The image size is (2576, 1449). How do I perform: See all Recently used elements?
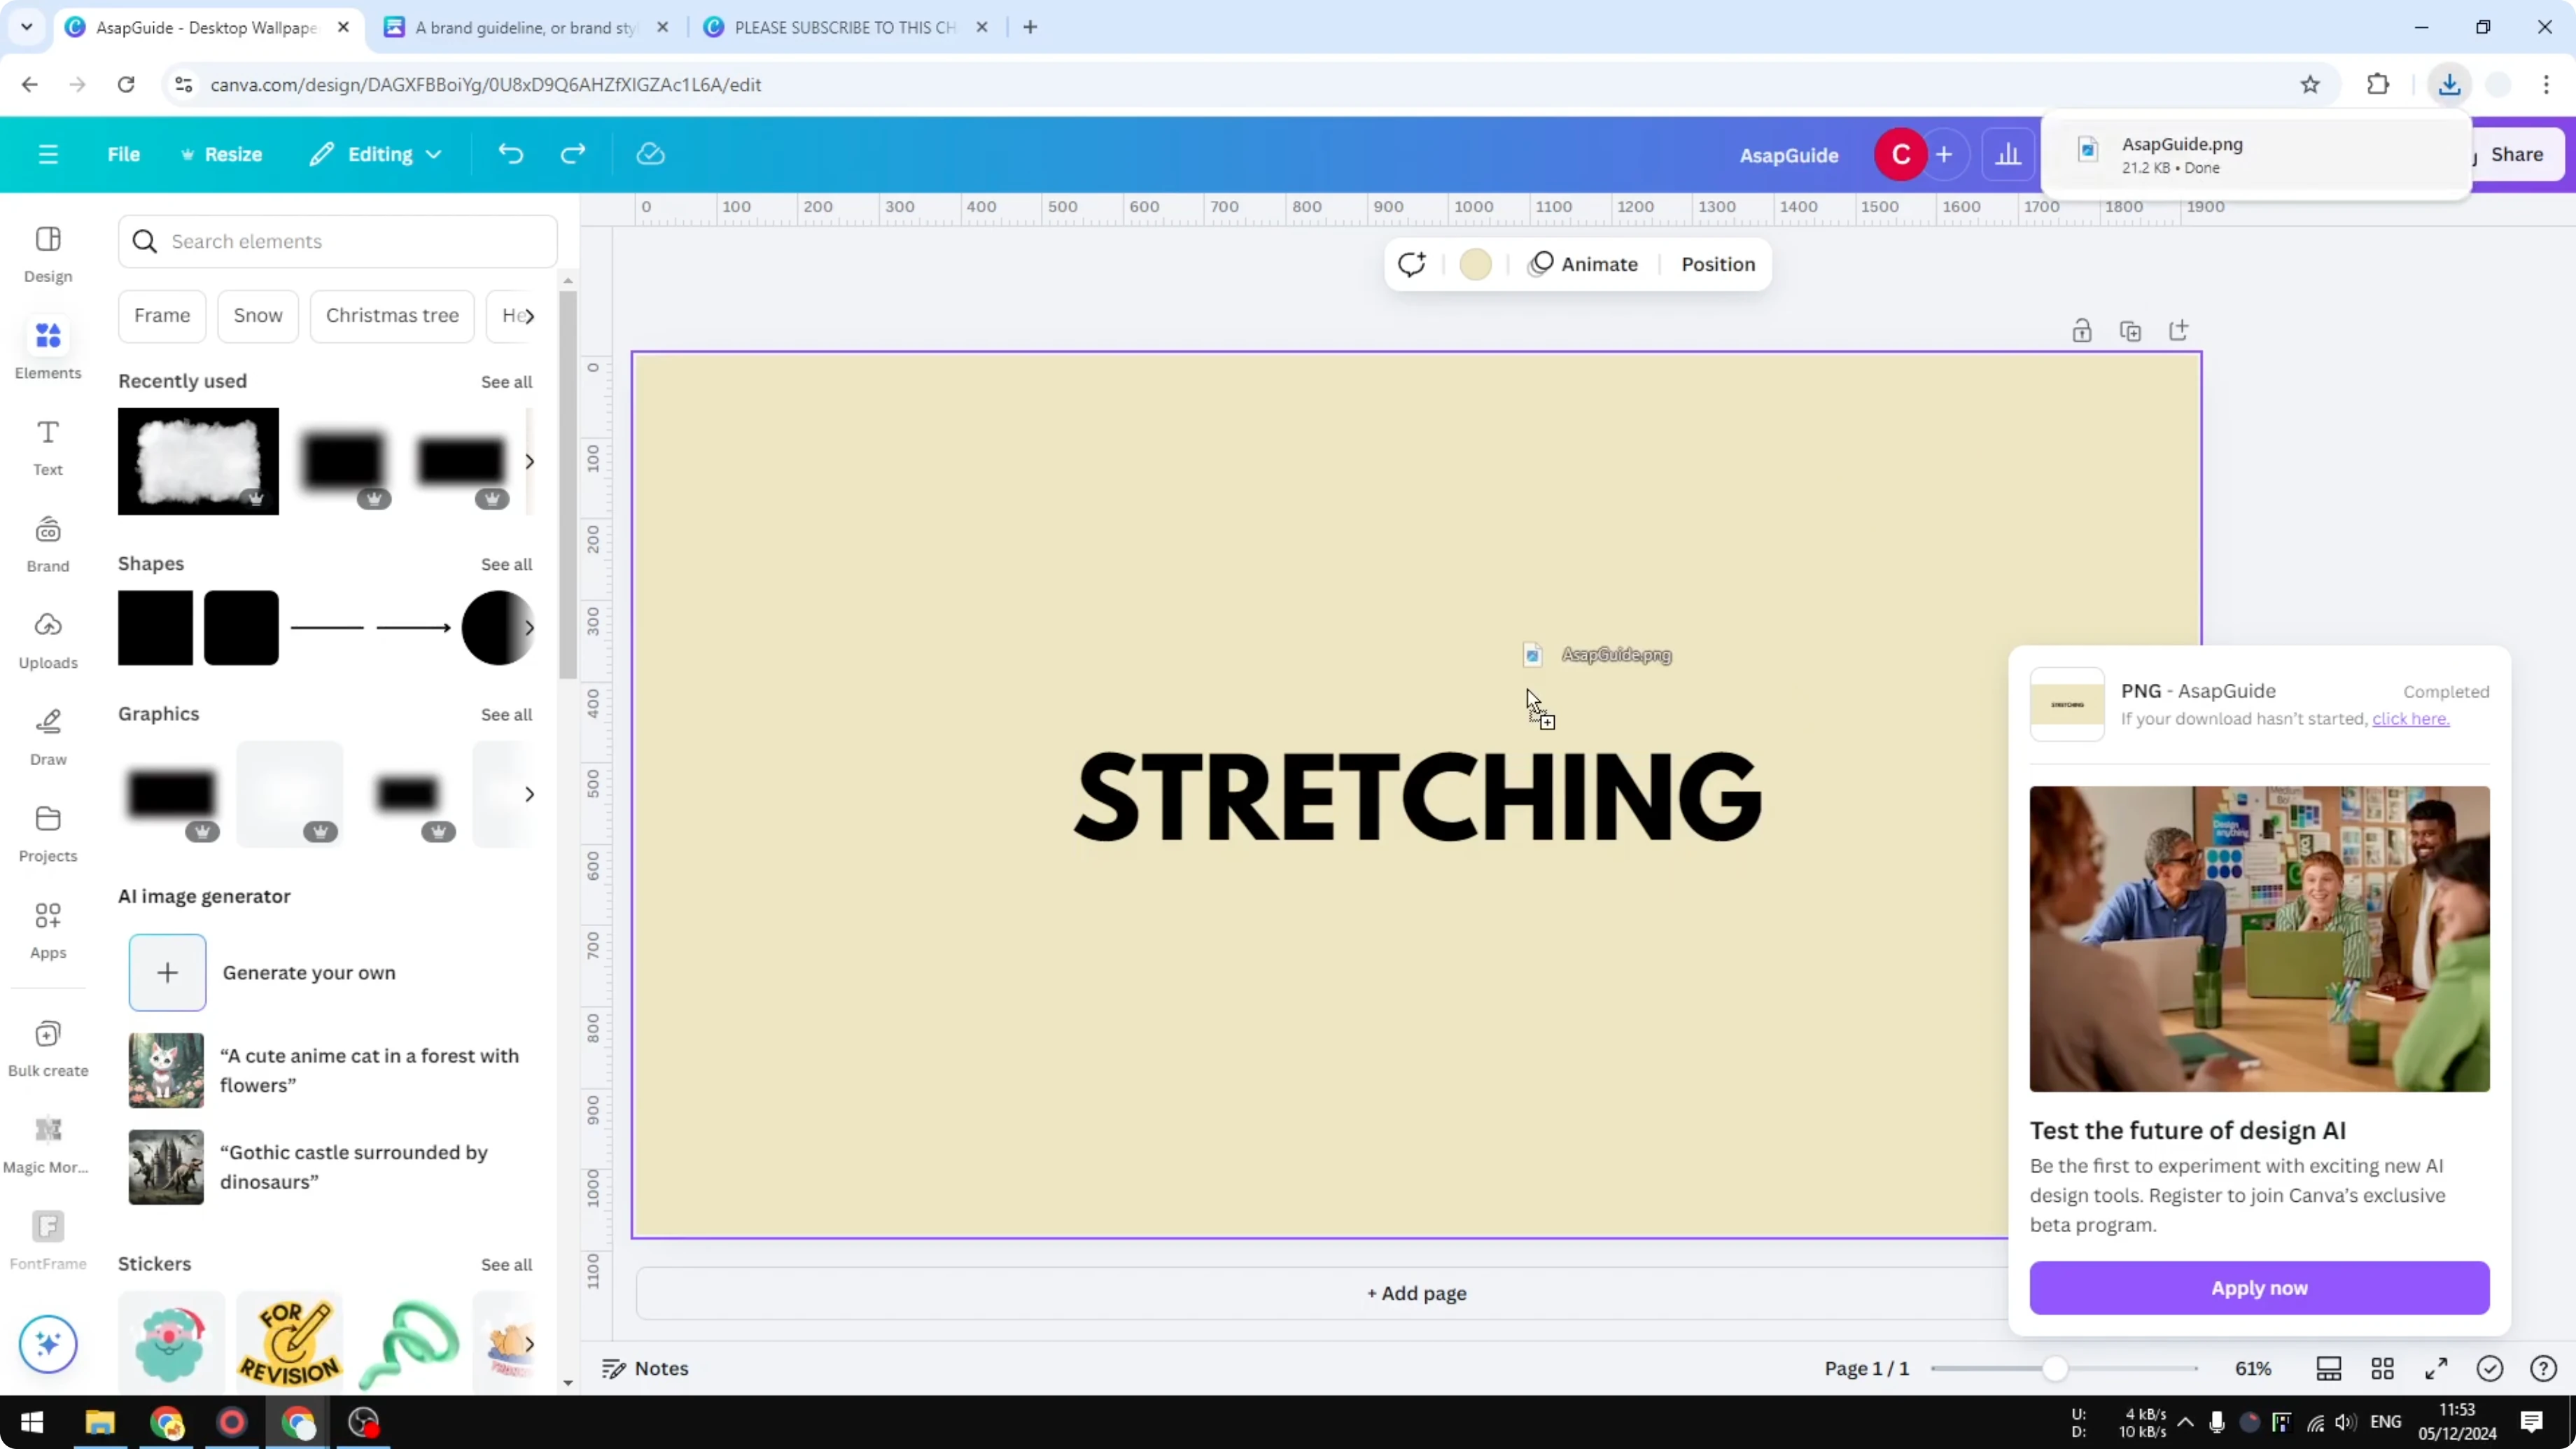click(506, 382)
